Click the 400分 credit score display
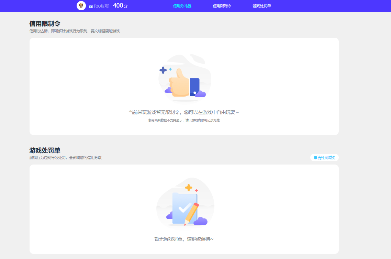This screenshot has width=391, height=259. tap(121, 5)
